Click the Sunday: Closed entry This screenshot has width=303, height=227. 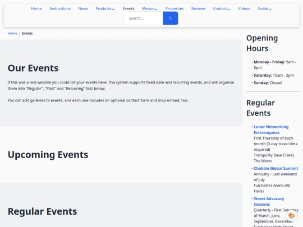pyautogui.click(x=268, y=83)
